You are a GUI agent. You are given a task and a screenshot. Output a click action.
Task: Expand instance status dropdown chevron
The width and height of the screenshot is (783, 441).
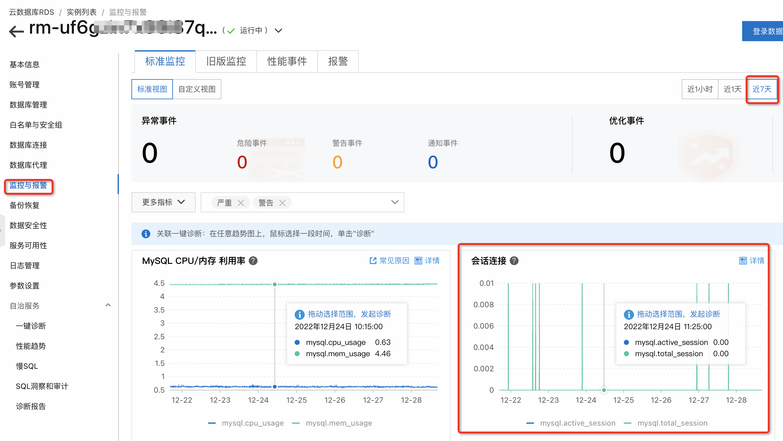pos(278,30)
